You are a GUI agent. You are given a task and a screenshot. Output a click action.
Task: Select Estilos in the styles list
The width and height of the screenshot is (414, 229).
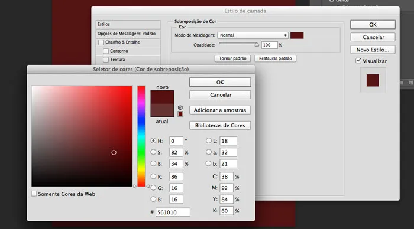pyautogui.click(x=128, y=24)
